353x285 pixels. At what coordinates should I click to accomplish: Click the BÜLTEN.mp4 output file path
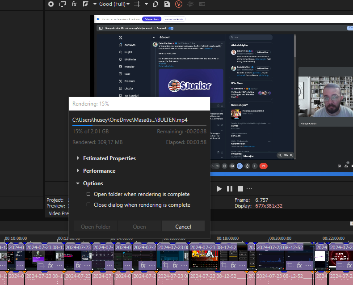pyautogui.click(x=130, y=120)
